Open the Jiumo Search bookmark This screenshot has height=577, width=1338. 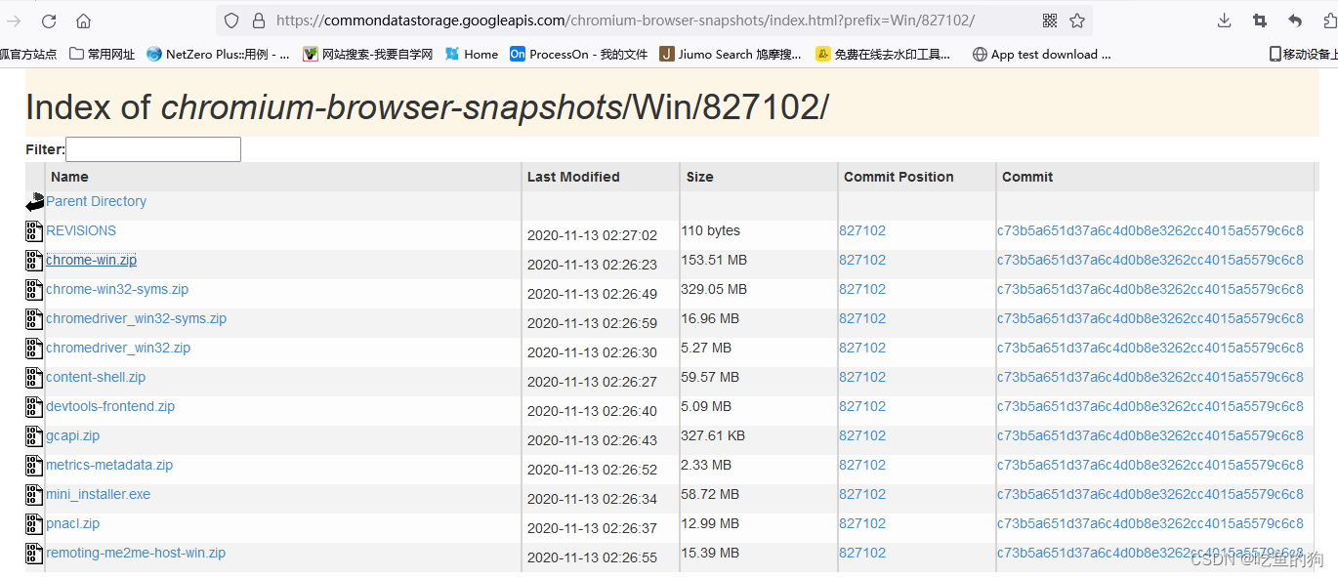(x=728, y=55)
